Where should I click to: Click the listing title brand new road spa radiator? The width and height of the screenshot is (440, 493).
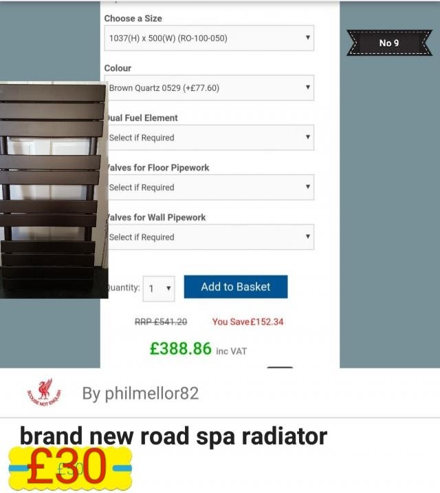pos(173,436)
